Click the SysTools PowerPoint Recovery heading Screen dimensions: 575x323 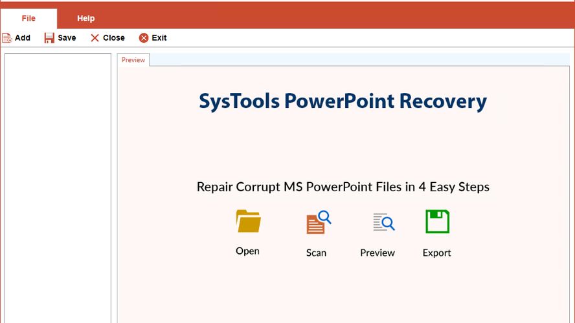pos(343,101)
